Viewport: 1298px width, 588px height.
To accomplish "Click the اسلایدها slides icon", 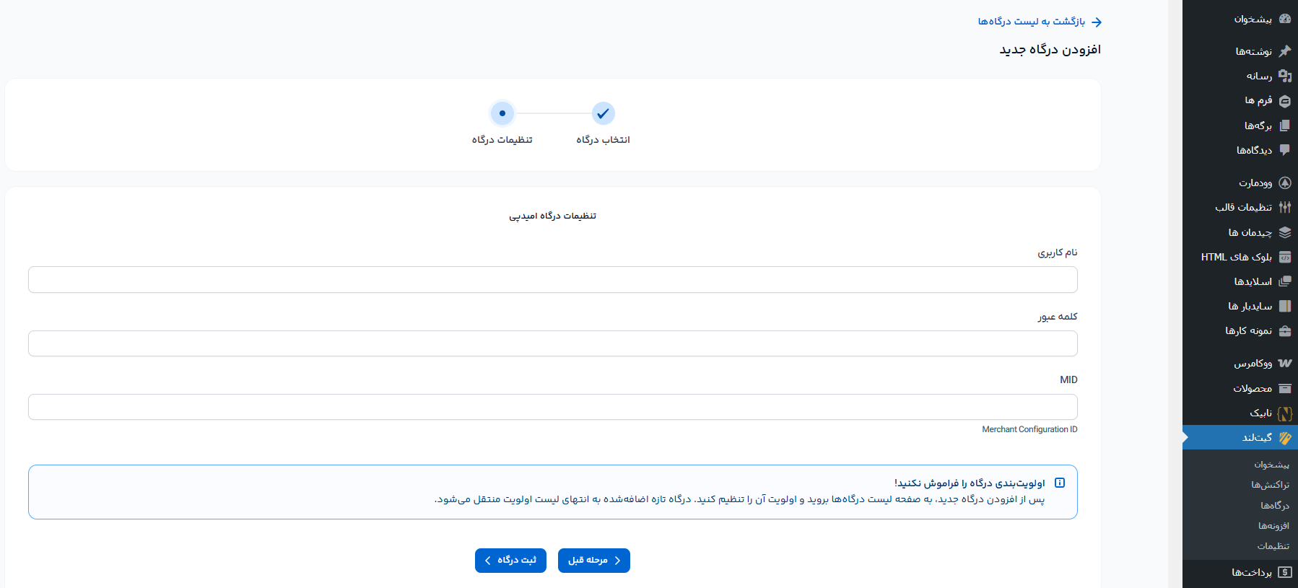I will 1284,281.
